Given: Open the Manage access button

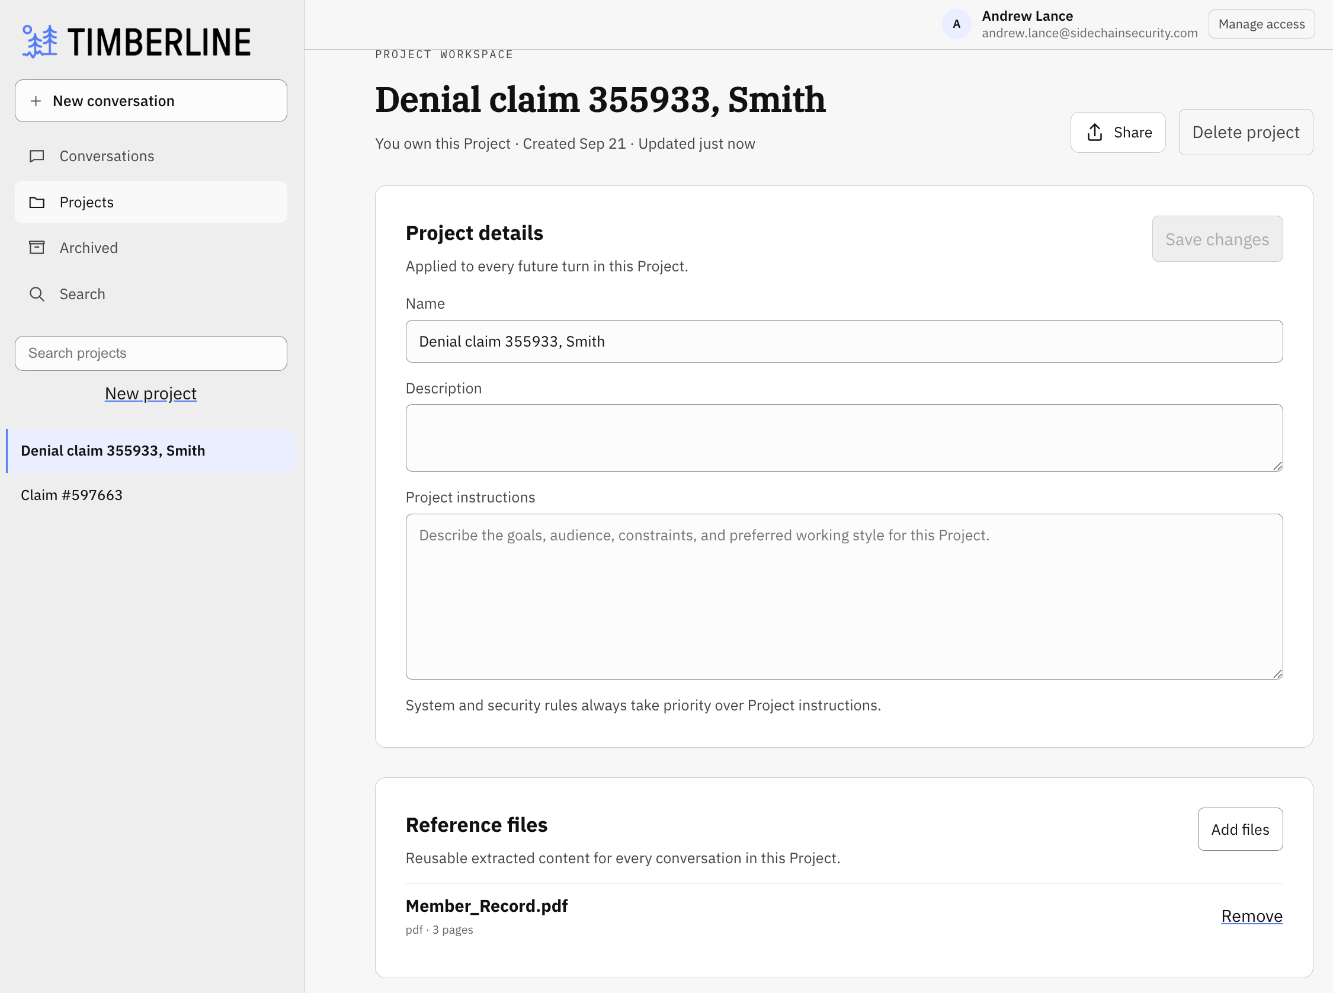Looking at the screenshot, I should tap(1261, 24).
